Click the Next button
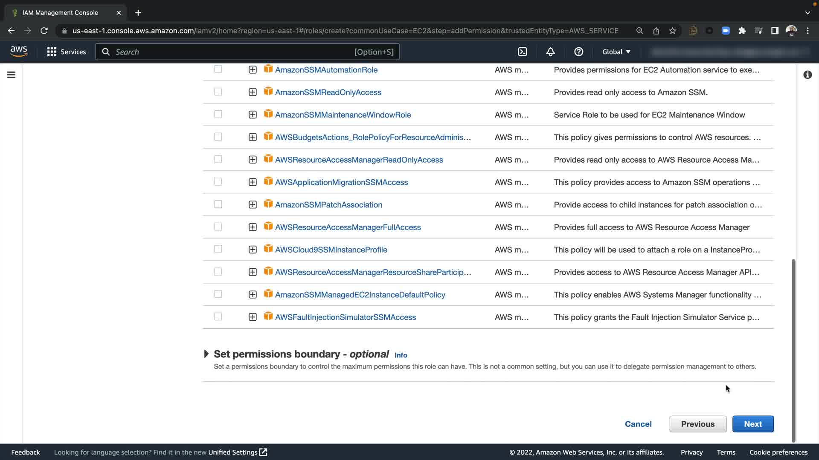 (x=752, y=424)
